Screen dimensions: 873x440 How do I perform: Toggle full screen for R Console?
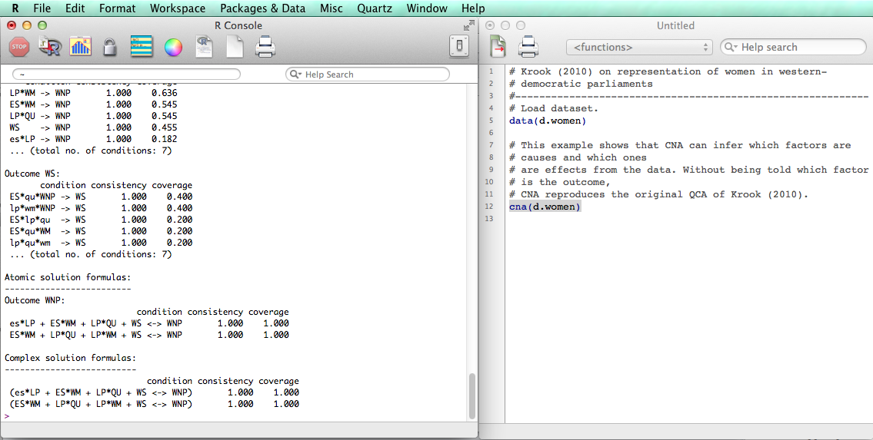[x=468, y=25]
